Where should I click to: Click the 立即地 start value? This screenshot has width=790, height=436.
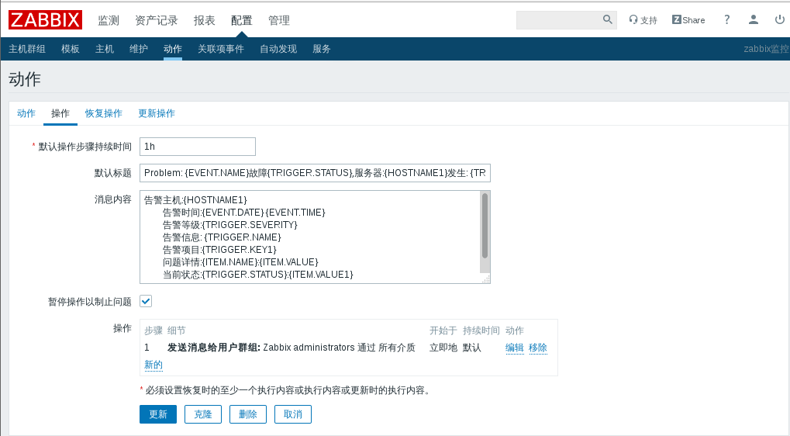pos(443,348)
